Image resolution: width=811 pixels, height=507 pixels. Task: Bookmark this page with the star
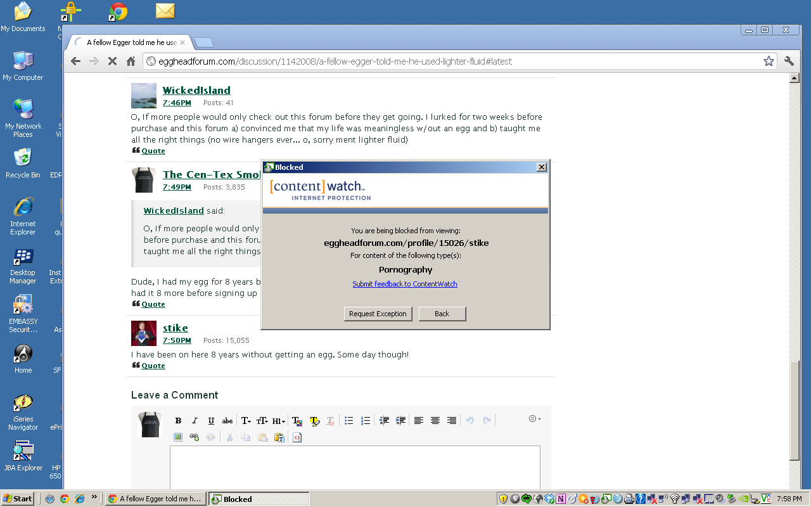click(769, 61)
